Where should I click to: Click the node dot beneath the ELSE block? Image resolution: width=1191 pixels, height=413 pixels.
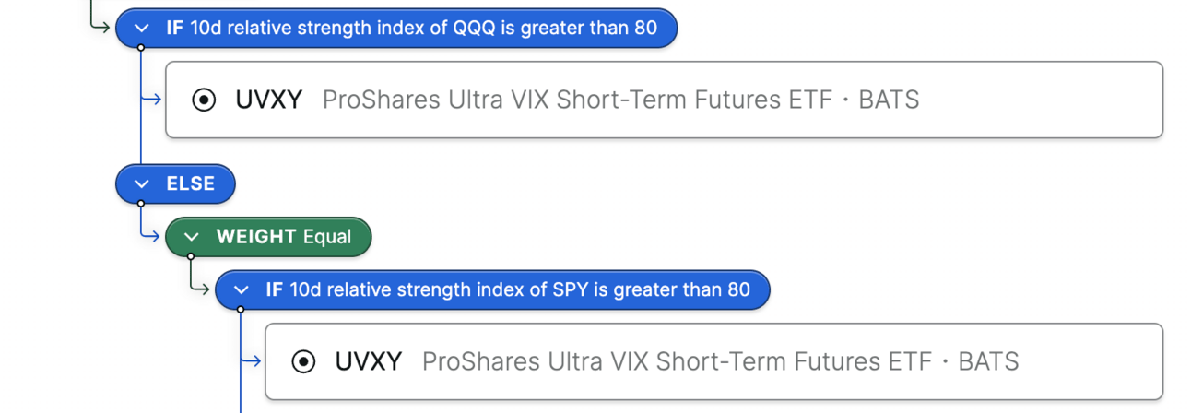coord(141,203)
